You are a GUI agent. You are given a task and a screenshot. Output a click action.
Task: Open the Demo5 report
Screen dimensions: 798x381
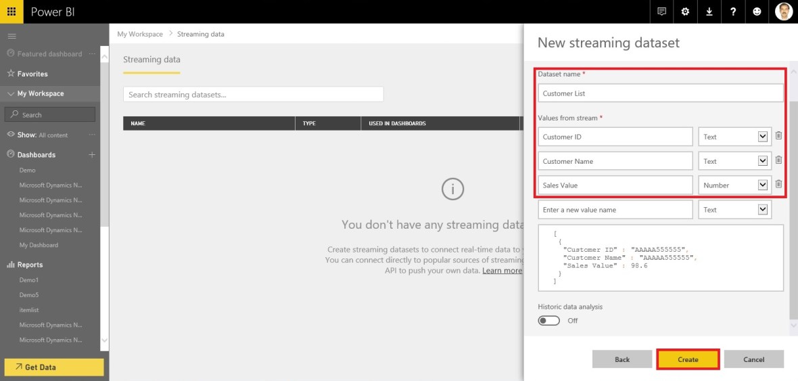29,295
